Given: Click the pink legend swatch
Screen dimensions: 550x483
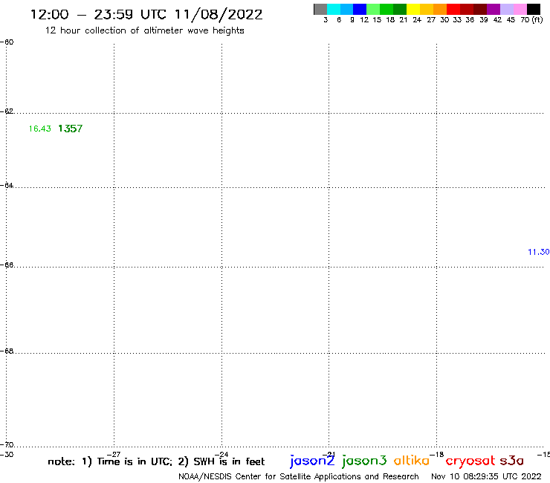Looking at the screenshot, I should click(x=520, y=9).
